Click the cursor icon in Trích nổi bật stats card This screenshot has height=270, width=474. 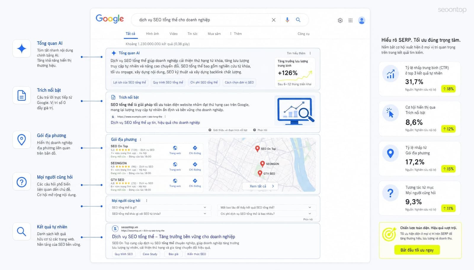[x=390, y=113]
